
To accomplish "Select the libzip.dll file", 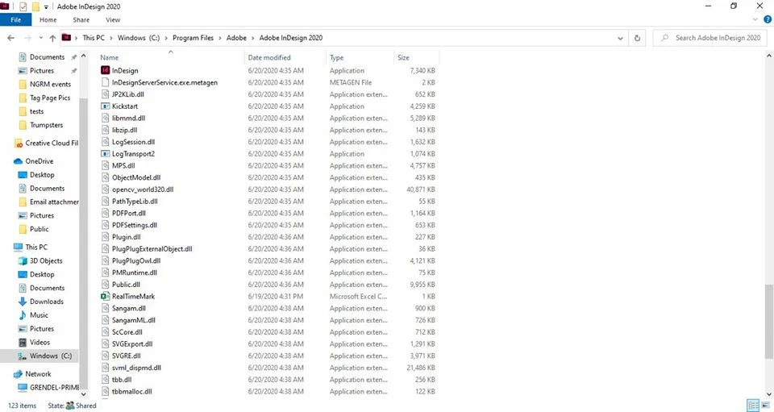I will click(x=124, y=130).
